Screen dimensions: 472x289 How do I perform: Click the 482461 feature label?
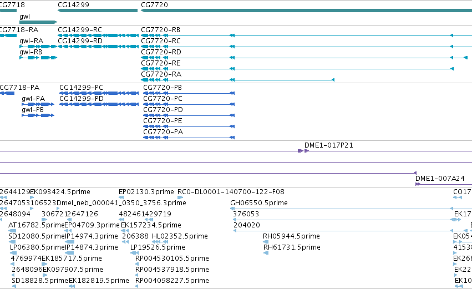[x=132, y=214]
